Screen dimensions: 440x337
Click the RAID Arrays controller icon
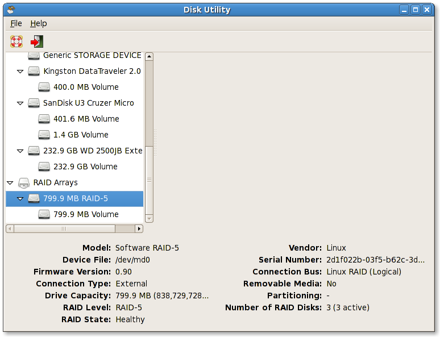pos(23,183)
